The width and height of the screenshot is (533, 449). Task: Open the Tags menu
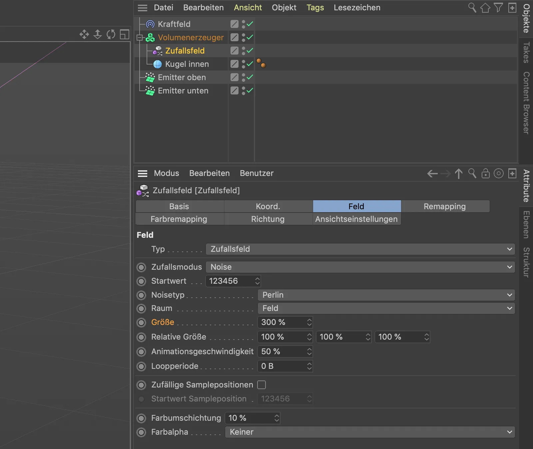315,8
